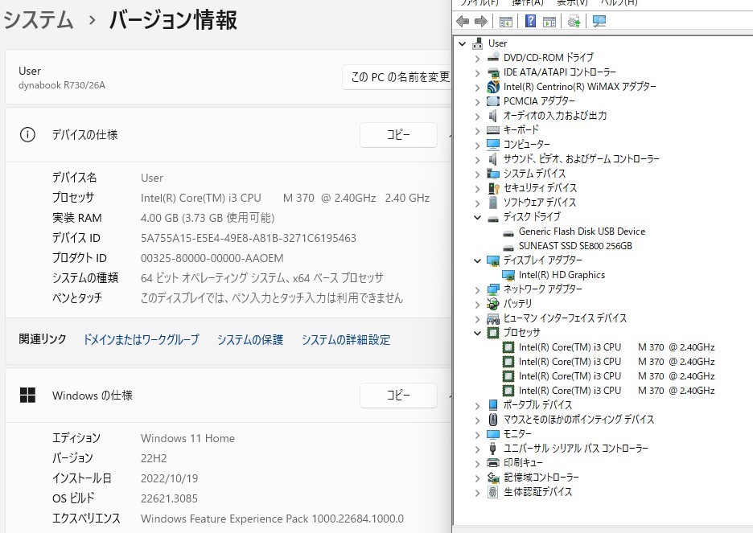Open the 表示 menu
This screenshot has width=753, height=533.
coord(568,3)
